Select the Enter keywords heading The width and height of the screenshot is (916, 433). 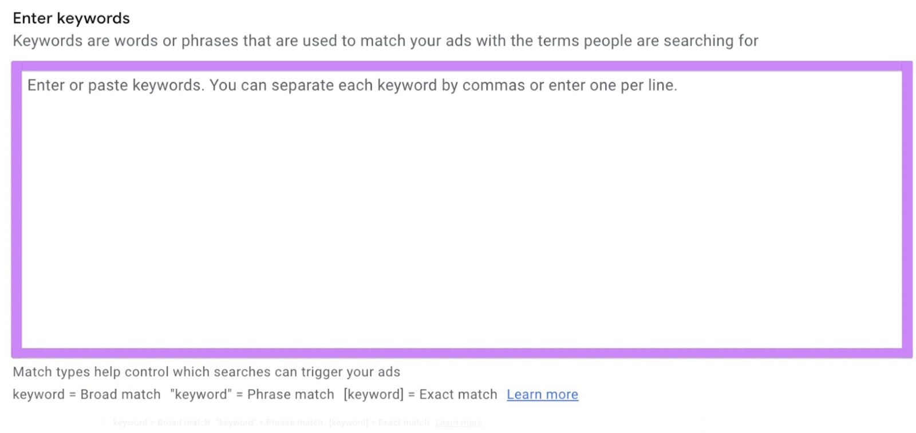pos(72,18)
